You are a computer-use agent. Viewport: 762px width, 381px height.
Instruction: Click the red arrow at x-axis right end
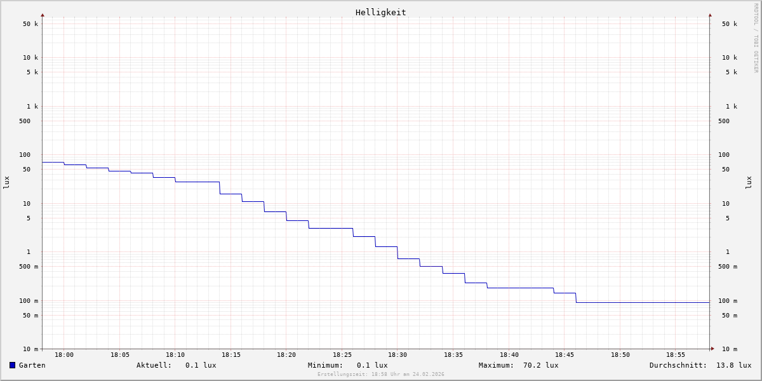[x=712, y=349]
